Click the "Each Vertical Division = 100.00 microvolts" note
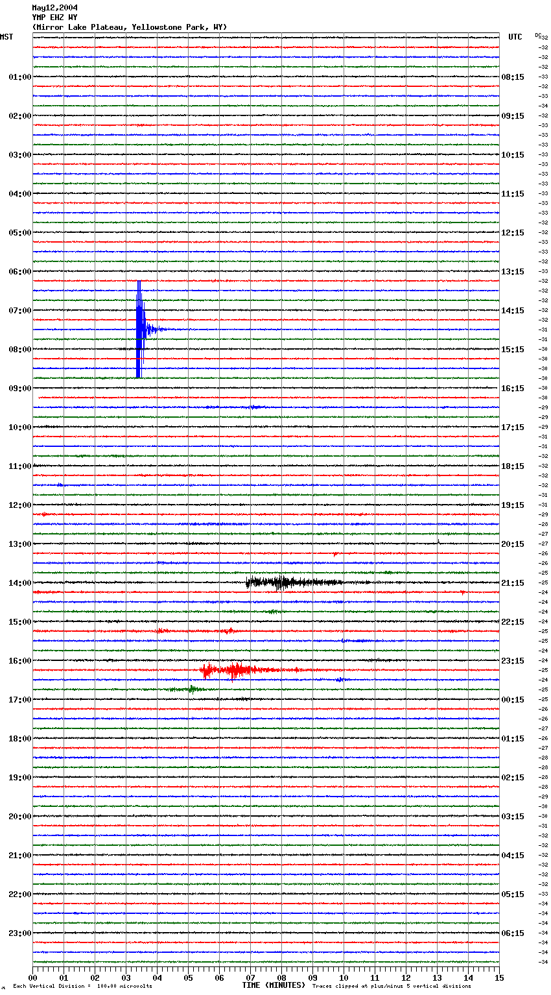551x995 pixels. click(x=83, y=987)
